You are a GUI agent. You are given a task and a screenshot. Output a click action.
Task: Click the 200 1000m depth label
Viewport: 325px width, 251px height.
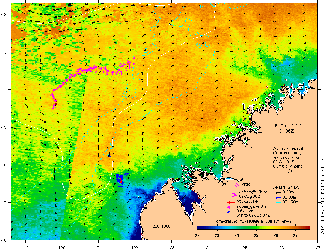[x=163, y=226]
